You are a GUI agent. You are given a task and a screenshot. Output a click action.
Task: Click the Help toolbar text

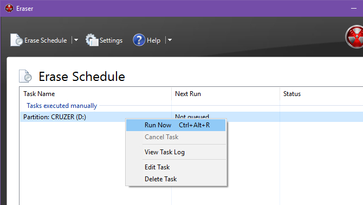153,40
